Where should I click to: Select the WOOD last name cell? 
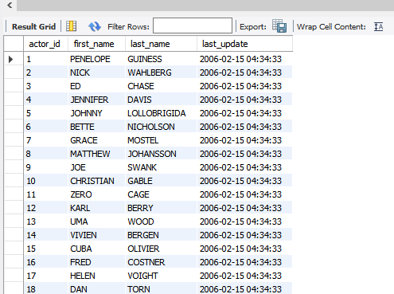[x=161, y=221]
